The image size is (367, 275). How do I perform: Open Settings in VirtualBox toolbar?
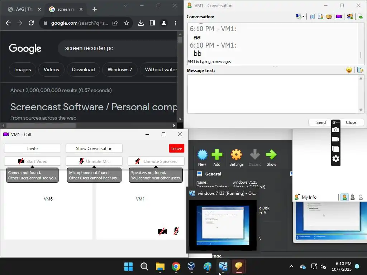coord(237,158)
